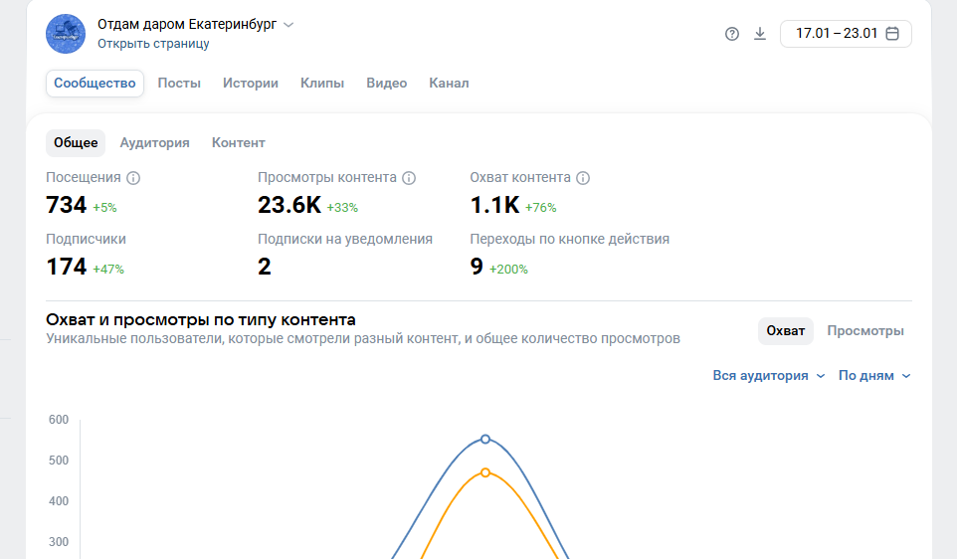Screen dimensions: 957x559
Task: Click info icon next to Посещения
Action: pos(133,178)
